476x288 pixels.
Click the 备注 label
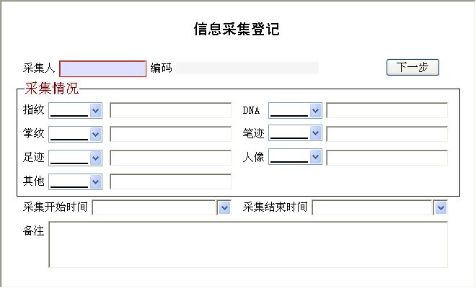(34, 231)
